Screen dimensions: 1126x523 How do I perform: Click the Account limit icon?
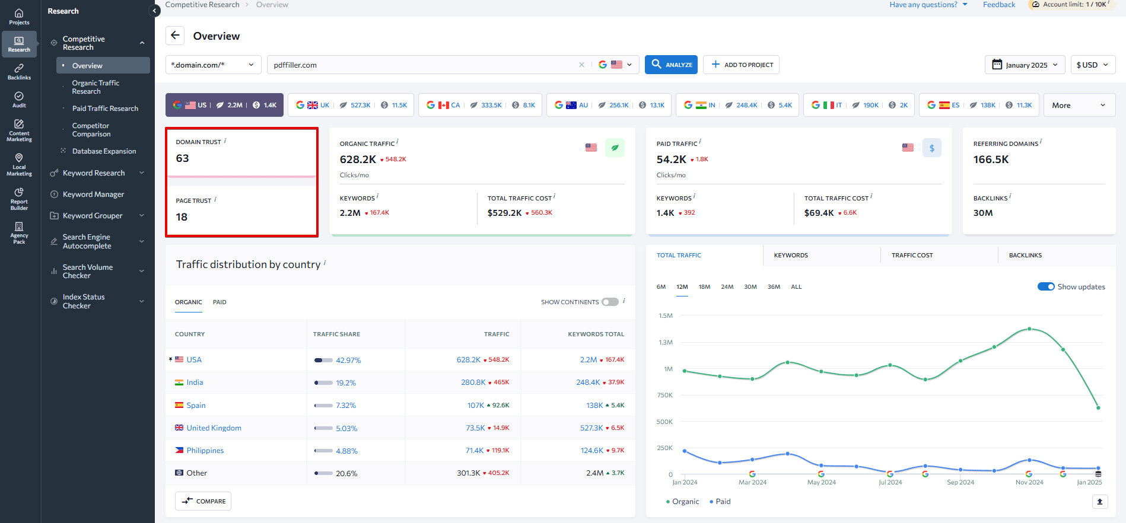[x=1036, y=4]
